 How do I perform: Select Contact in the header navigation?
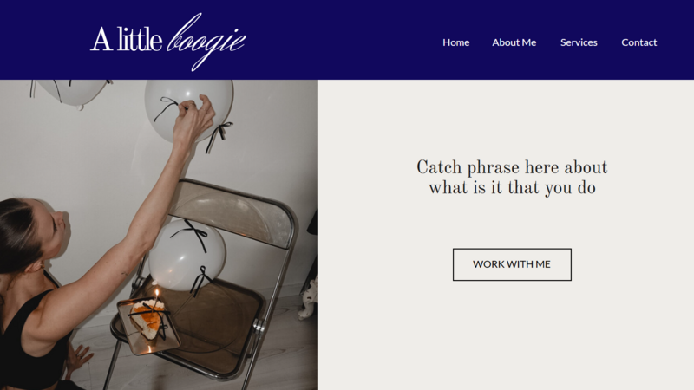pos(638,42)
